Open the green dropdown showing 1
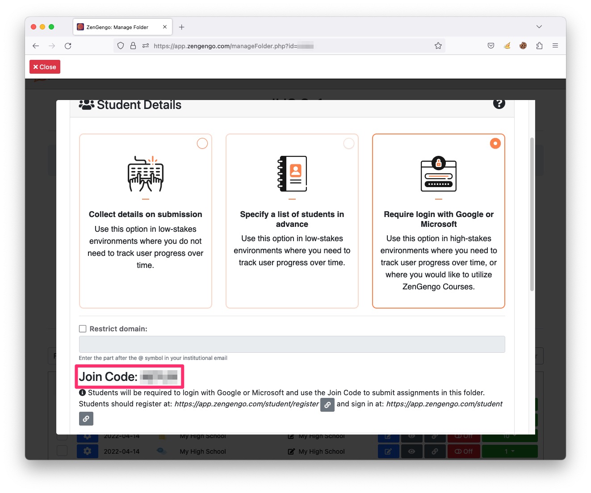 [510, 451]
